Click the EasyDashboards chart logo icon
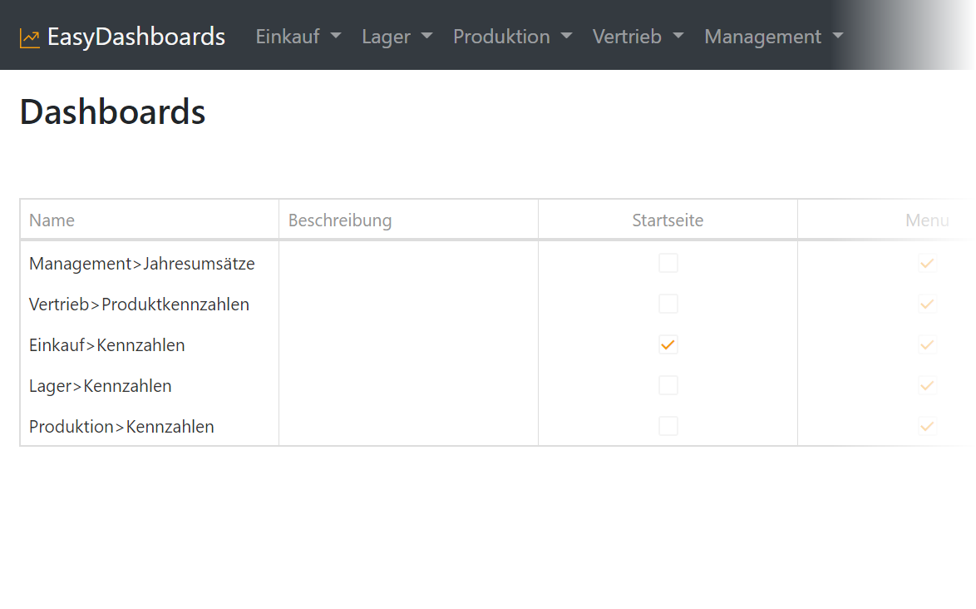 [30, 37]
